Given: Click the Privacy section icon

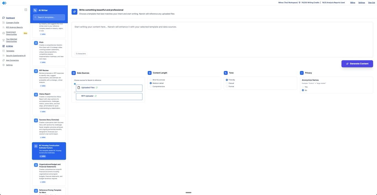Looking at the screenshot, I should click(302, 73).
